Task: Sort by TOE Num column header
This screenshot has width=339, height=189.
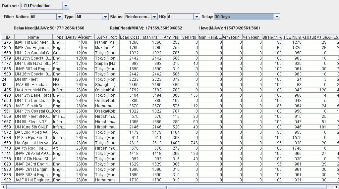Action: pyautogui.click(x=292, y=37)
